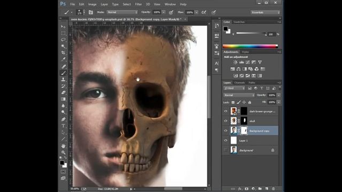Show the hidden Background layer

tap(226, 150)
